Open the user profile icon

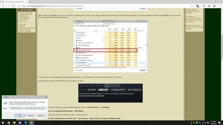click(x=214, y=6)
